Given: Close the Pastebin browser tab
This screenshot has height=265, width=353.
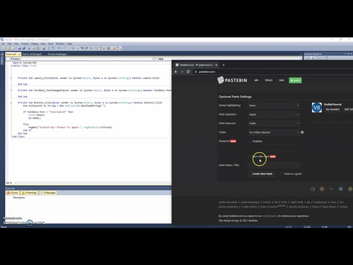Looking at the screenshot, I should click(216, 65).
